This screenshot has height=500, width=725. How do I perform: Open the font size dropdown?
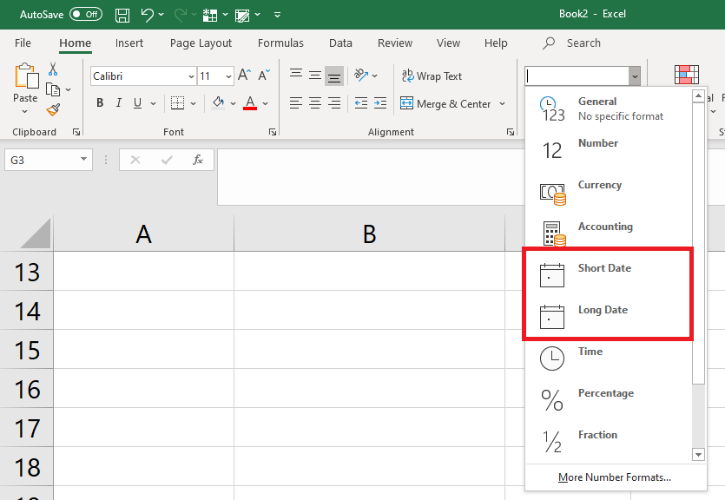pos(228,76)
